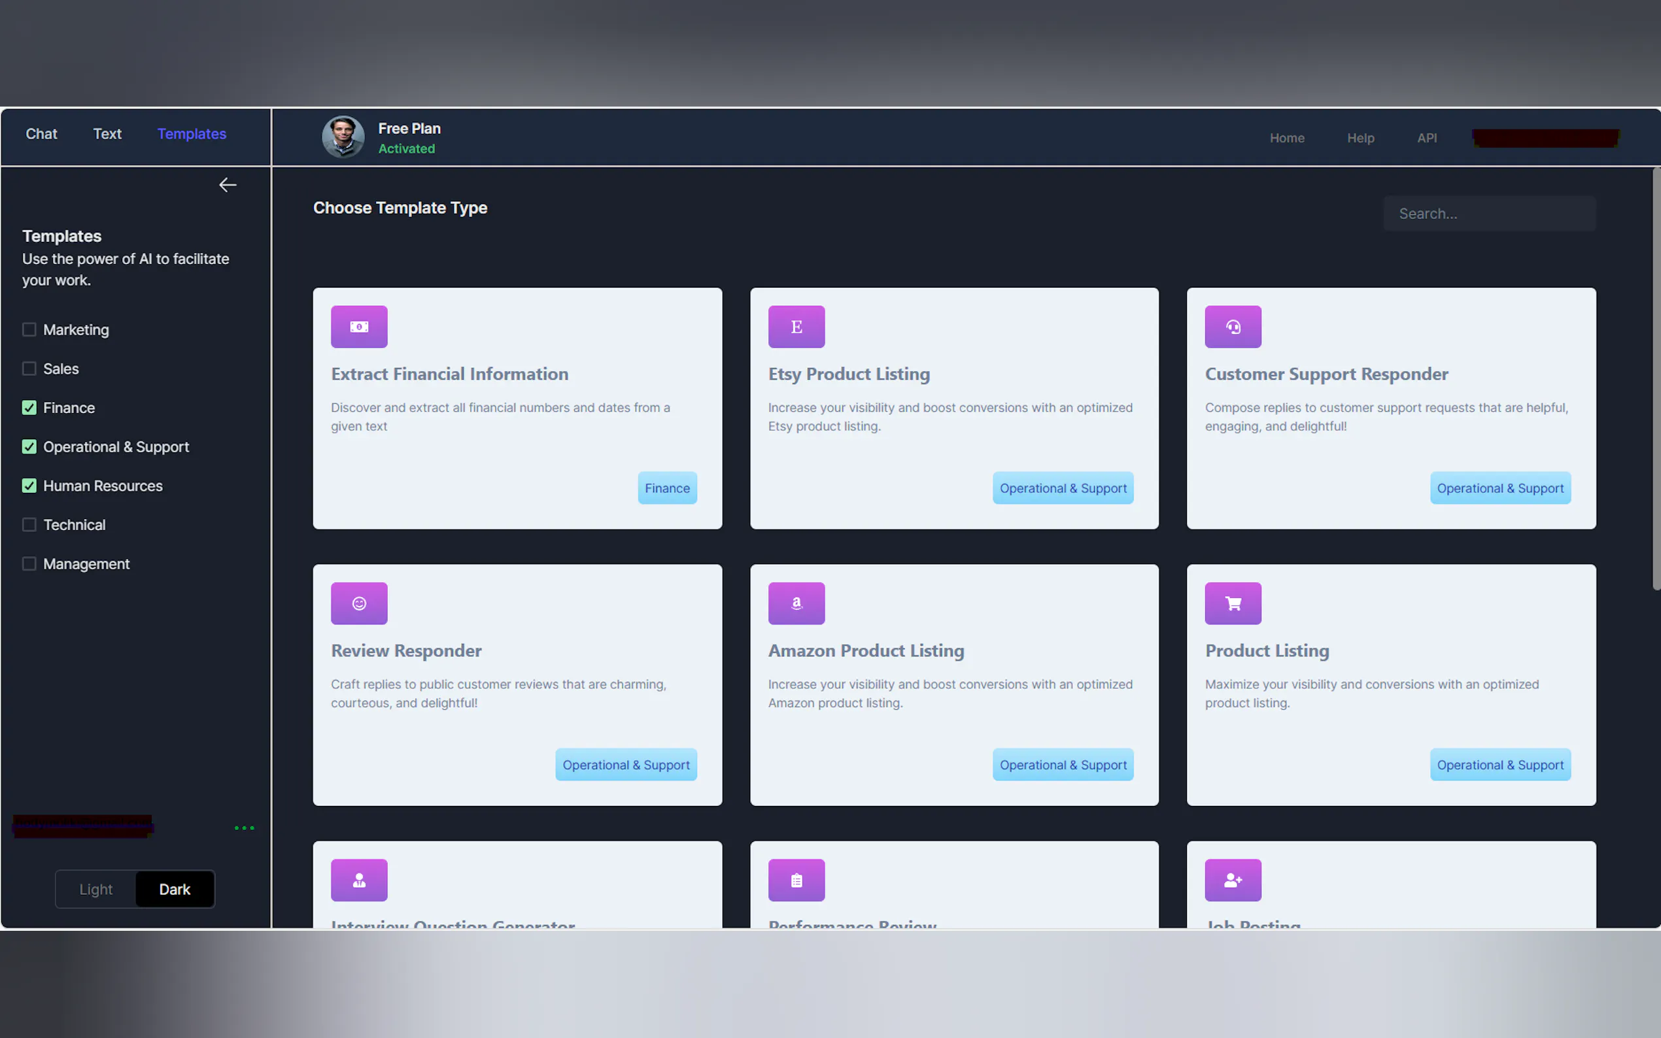Open the Help link in header
1661x1038 pixels.
coord(1360,138)
